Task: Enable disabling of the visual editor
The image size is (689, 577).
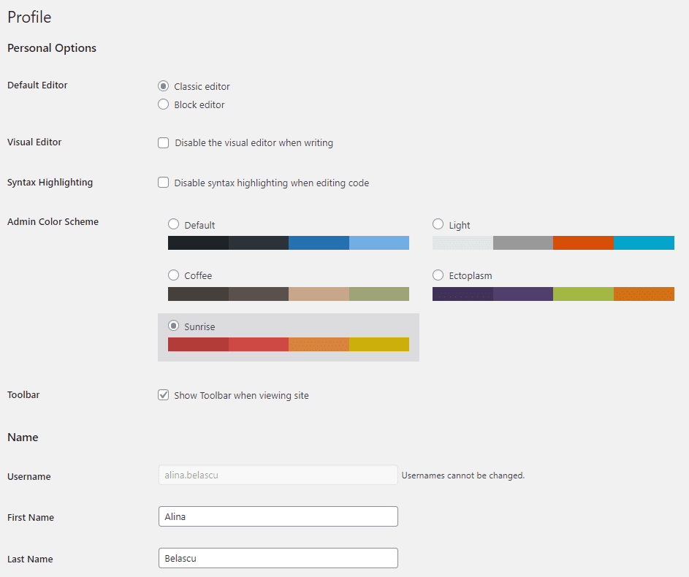Action: [x=163, y=142]
